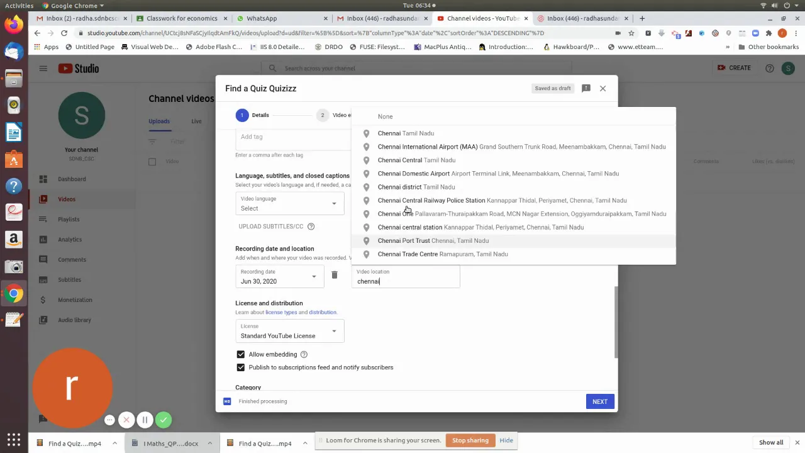Click the license types link
This screenshot has height=453, width=805.
(x=281, y=312)
